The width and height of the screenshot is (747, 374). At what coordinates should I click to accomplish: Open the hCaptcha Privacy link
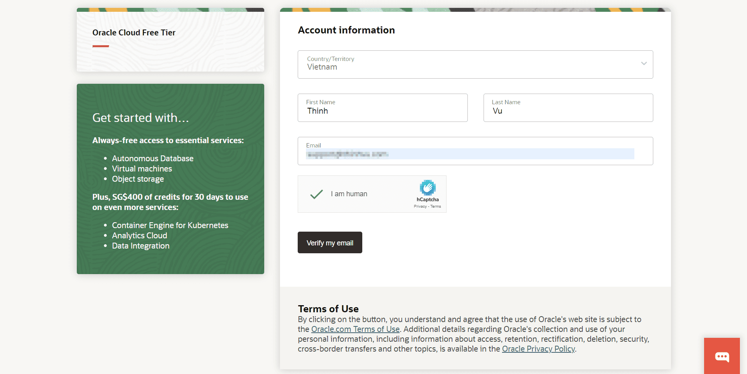point(420,206)
